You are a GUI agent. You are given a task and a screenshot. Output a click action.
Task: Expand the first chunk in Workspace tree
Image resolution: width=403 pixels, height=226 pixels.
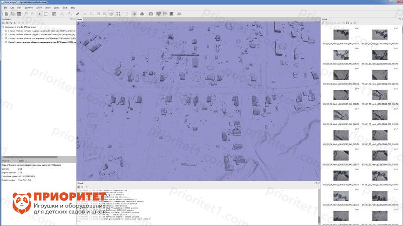[x=3, y=31]
